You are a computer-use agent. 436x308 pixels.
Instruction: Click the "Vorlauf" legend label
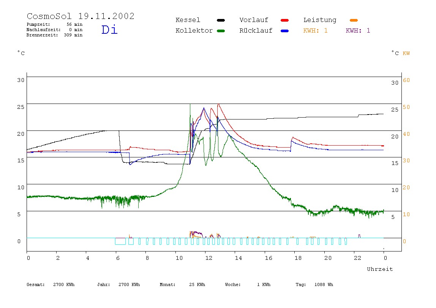tap(254, 20)
